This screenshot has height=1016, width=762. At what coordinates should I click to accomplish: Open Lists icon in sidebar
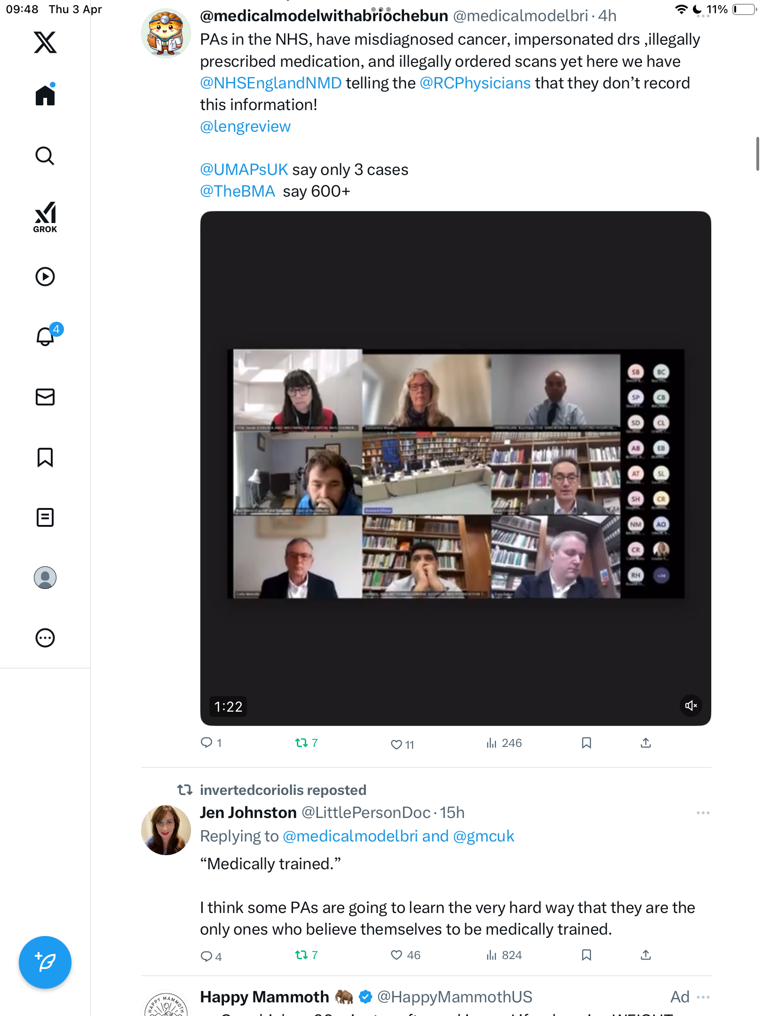(45, 517)
